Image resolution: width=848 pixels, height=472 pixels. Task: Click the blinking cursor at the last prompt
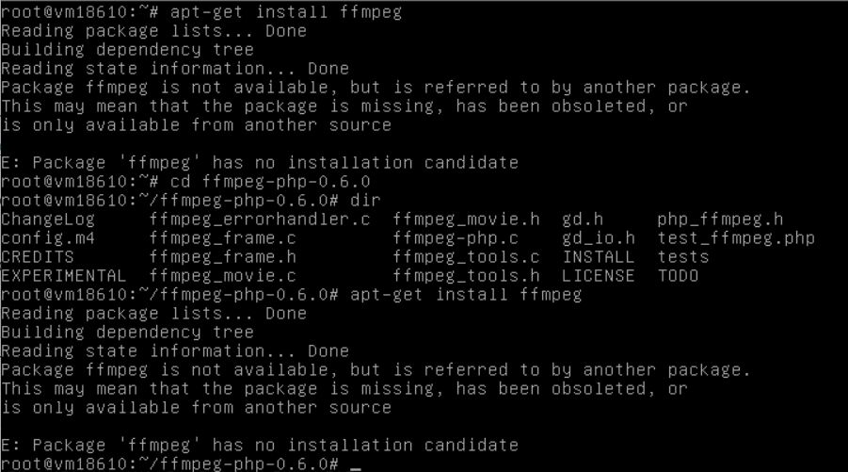tap(356, 469)
